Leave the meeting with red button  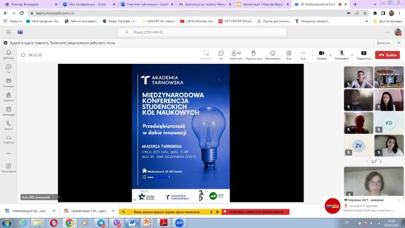(387, 55)
